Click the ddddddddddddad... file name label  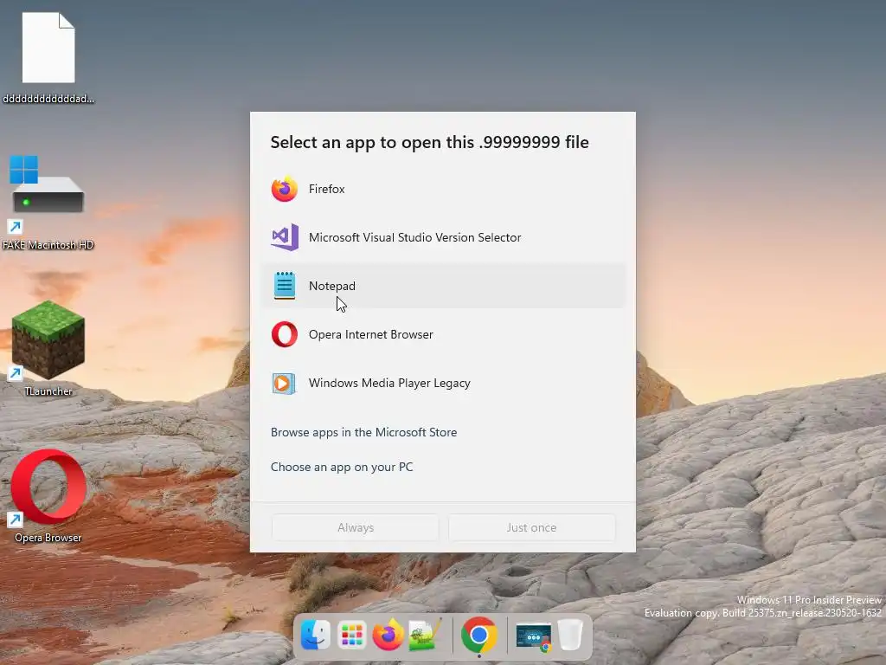(48, 99)
